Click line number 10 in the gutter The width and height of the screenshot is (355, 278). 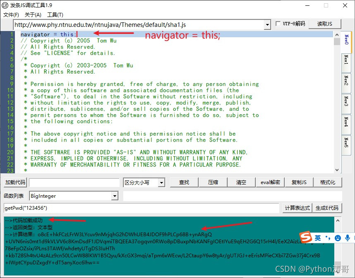(x=10, y=90)
